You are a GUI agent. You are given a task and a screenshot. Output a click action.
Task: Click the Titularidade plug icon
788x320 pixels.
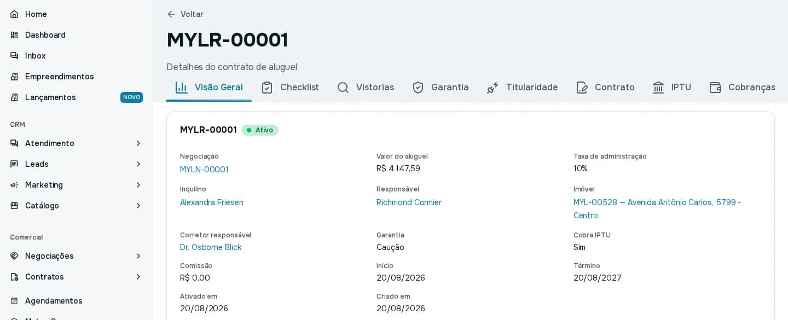(x=493, y=88)
